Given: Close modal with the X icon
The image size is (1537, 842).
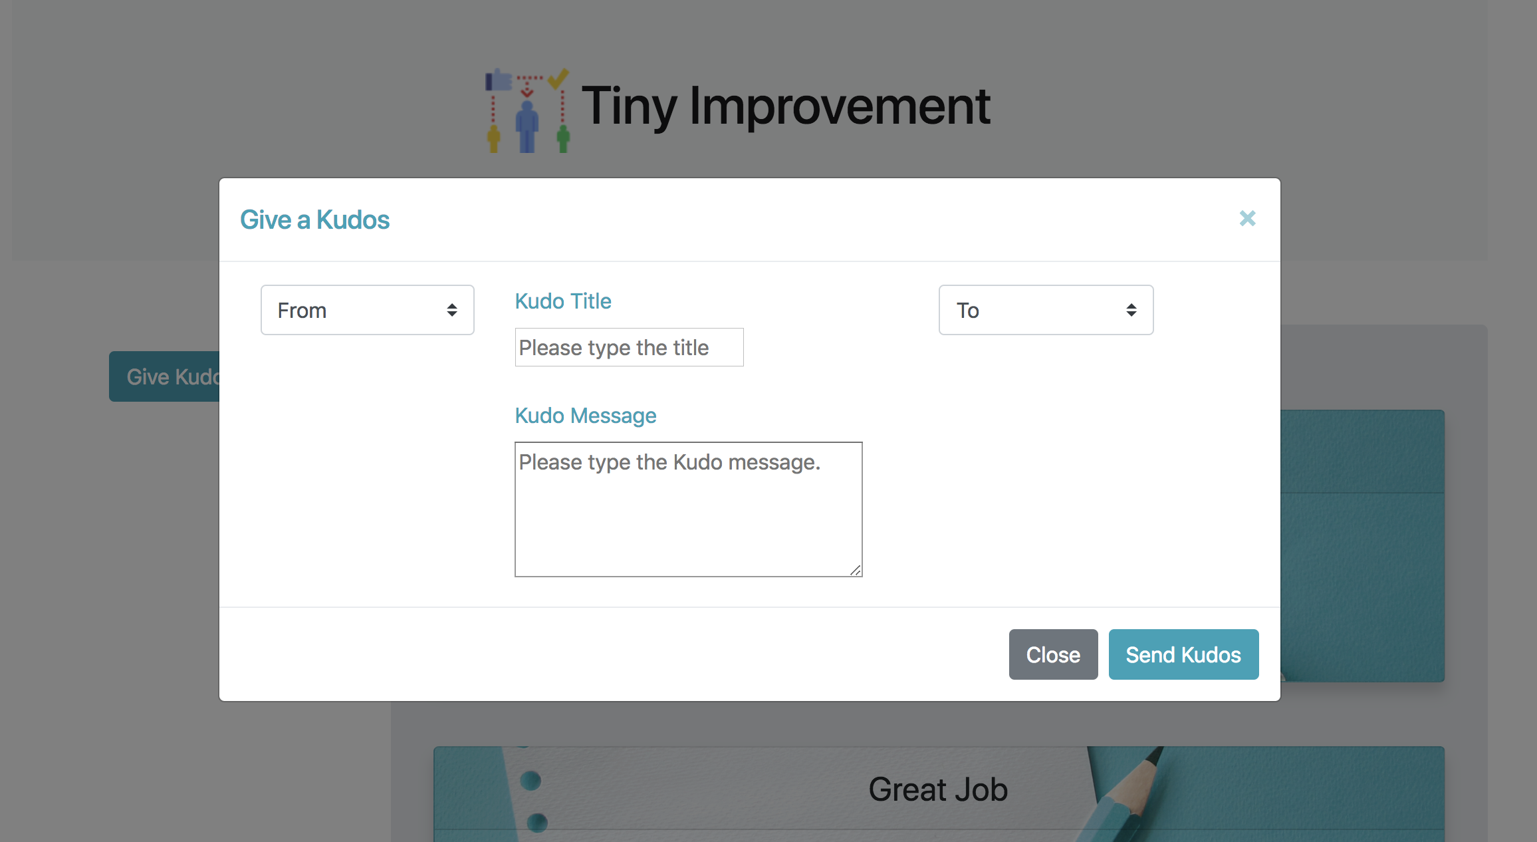Looking at the screenshot, I should (x=1247, y=218).
